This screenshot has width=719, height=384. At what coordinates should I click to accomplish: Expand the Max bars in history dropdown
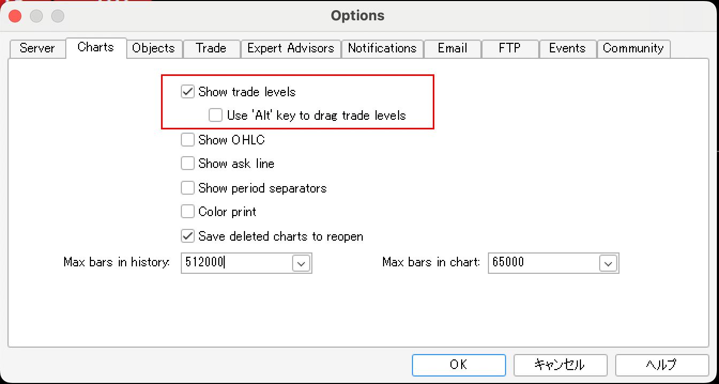tap(301, 263)
